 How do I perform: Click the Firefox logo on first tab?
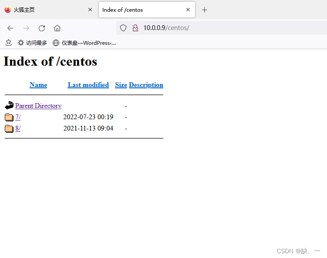pos(8,10)
